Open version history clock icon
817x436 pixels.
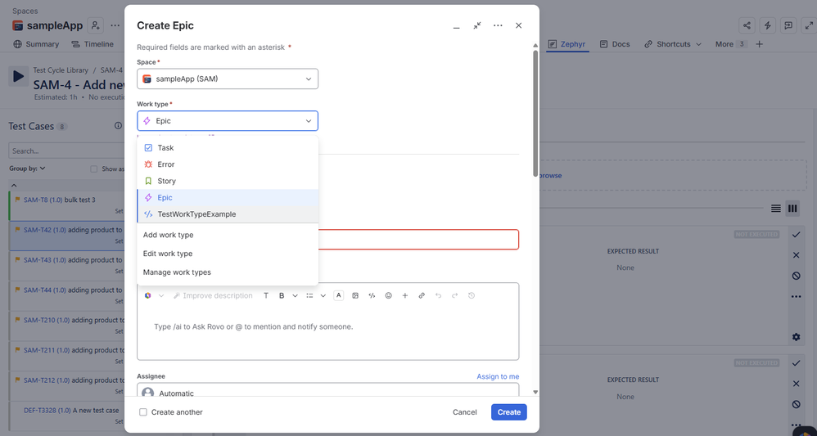click(x=472, y=295)
